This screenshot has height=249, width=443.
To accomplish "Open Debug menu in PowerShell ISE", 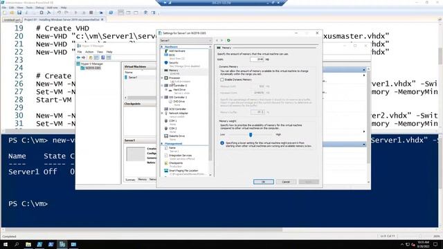I will pos(39,8).
